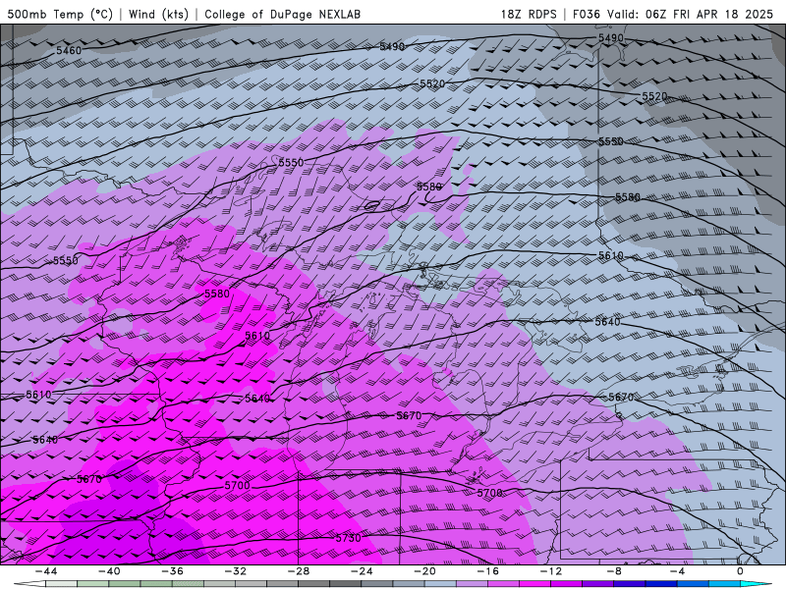
Task: Click the -16 tick label on colorbar
Action: (487, 571)
